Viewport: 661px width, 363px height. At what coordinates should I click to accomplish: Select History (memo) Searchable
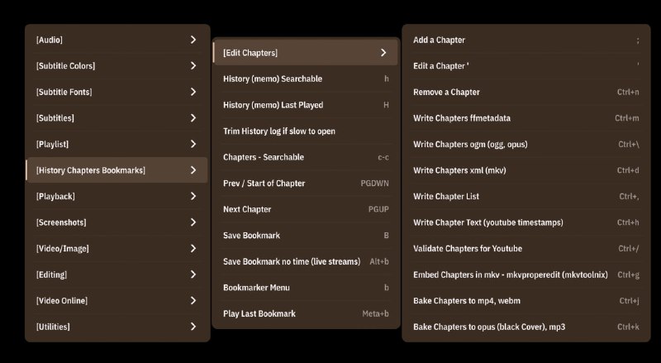[x=306, y=79]
